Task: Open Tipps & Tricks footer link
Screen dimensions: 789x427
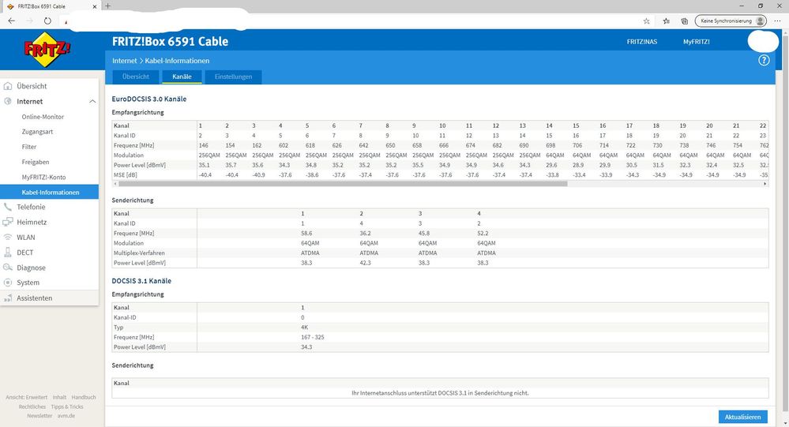Action: [x=67, y=406]
